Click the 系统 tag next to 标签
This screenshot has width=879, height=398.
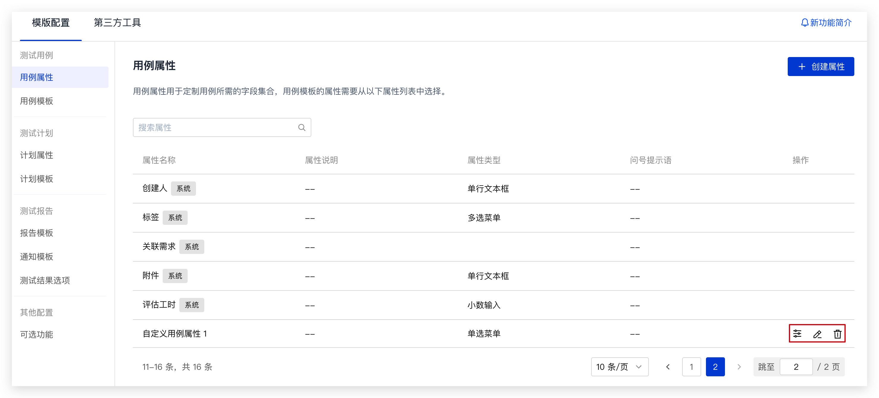point(175,217)
